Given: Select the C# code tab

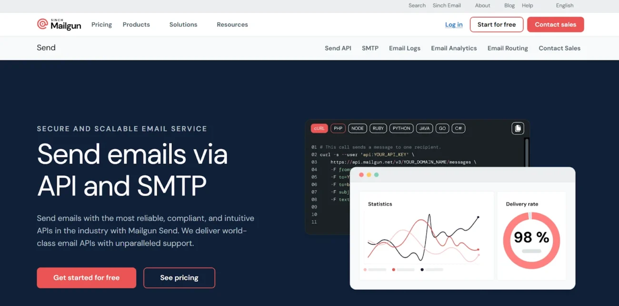Looking at the screenshot, I should [458, 128].
